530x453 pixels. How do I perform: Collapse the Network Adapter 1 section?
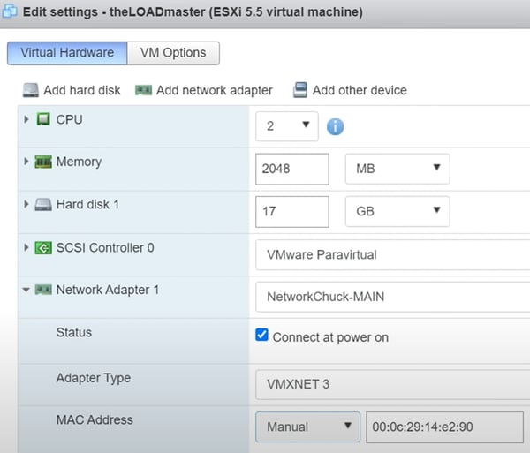point(26,290)
